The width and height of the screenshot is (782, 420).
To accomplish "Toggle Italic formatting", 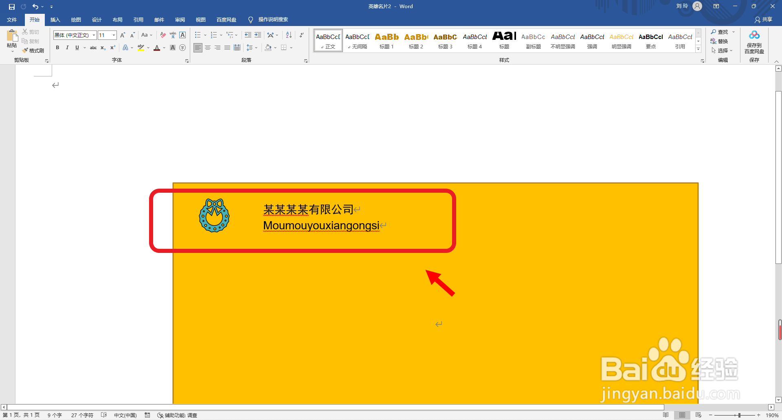I will click(x=67, y=48).
